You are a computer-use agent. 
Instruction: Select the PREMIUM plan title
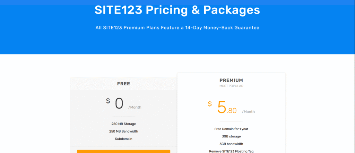(x=231, y=80)
